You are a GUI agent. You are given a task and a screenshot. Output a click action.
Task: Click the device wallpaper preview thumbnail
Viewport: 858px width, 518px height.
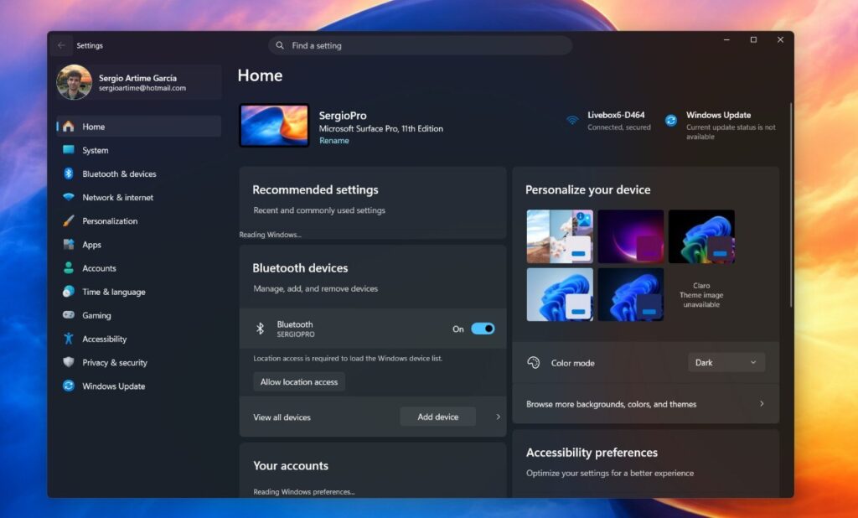(x=274, y=126)
